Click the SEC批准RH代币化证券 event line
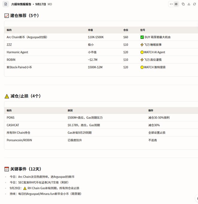198x204 pixels. (39, 182)
